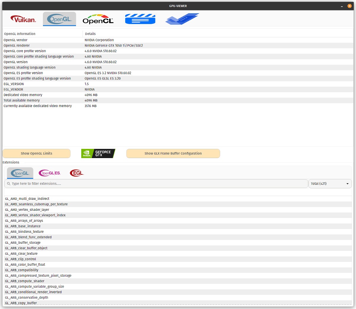Close the GPU-VIEWER window

click(349, 6)
